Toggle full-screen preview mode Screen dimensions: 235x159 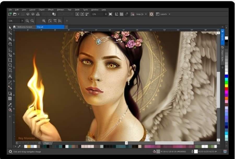(x=111, y=14)
